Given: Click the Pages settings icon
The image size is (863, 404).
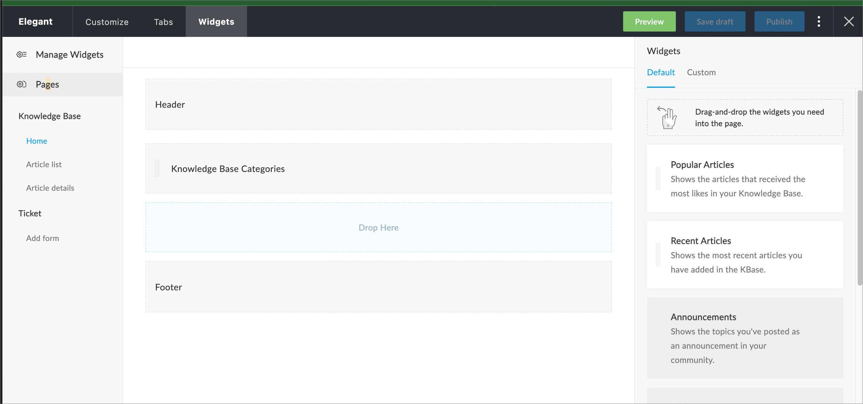Looking at the screenshot, I should [21, 84].
